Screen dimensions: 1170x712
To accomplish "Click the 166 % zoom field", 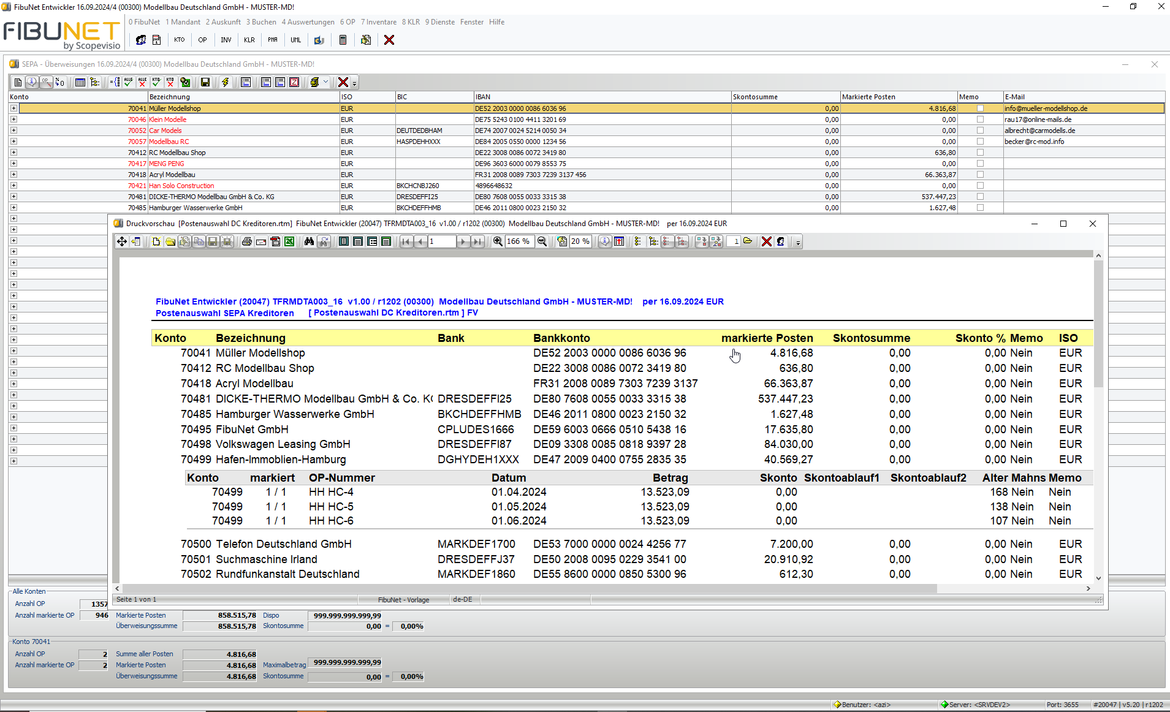I will click(x=519, y=241).
